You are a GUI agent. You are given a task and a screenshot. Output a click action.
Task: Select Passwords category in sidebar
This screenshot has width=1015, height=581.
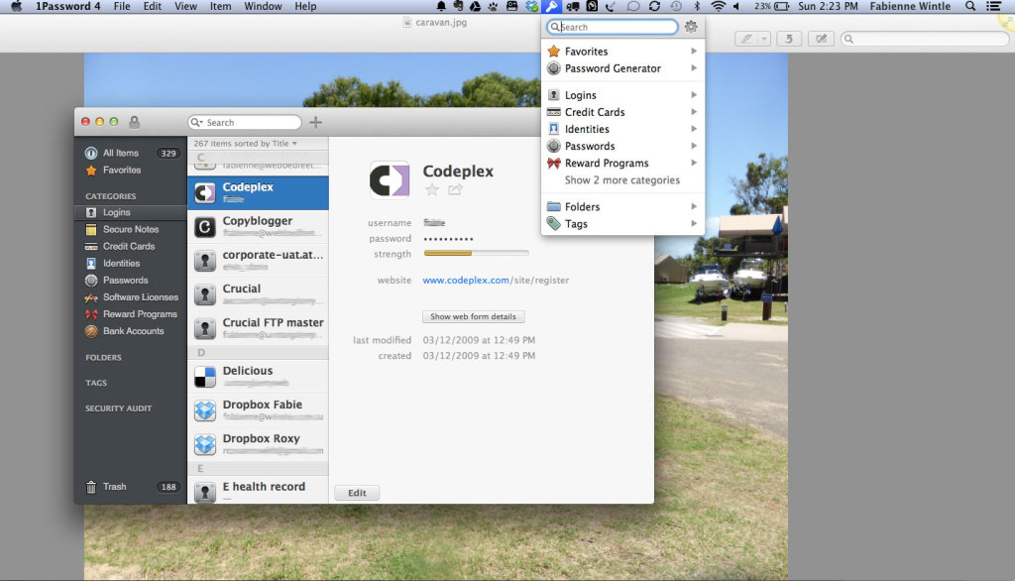coord(130,281)
